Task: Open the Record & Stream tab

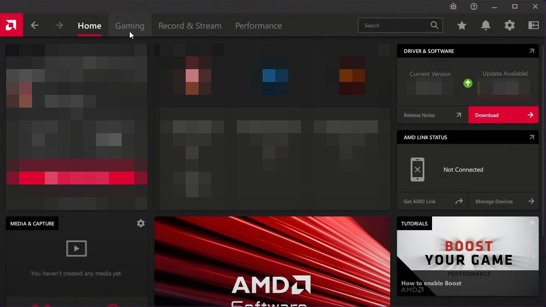Action: [x=190, y=26]
